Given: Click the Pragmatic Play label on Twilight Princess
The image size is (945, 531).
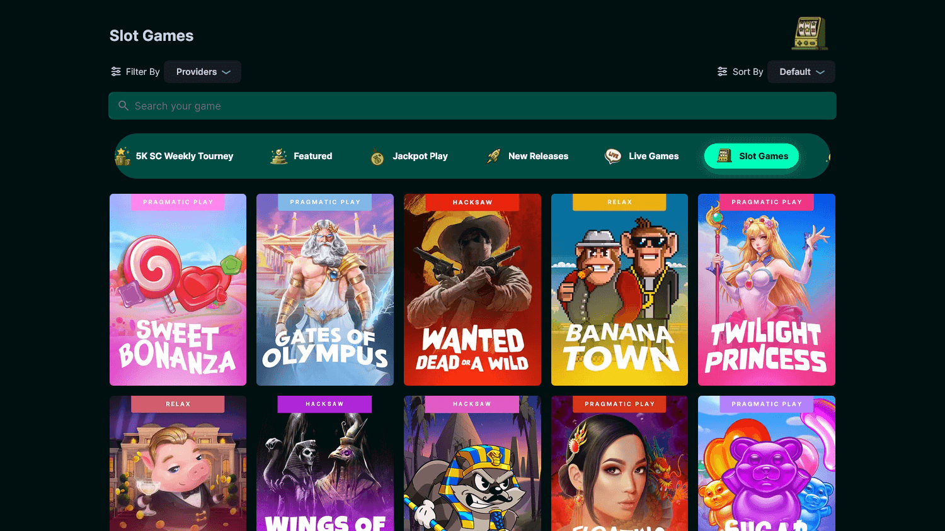Looking at the screenshot, I should [767, 202].
